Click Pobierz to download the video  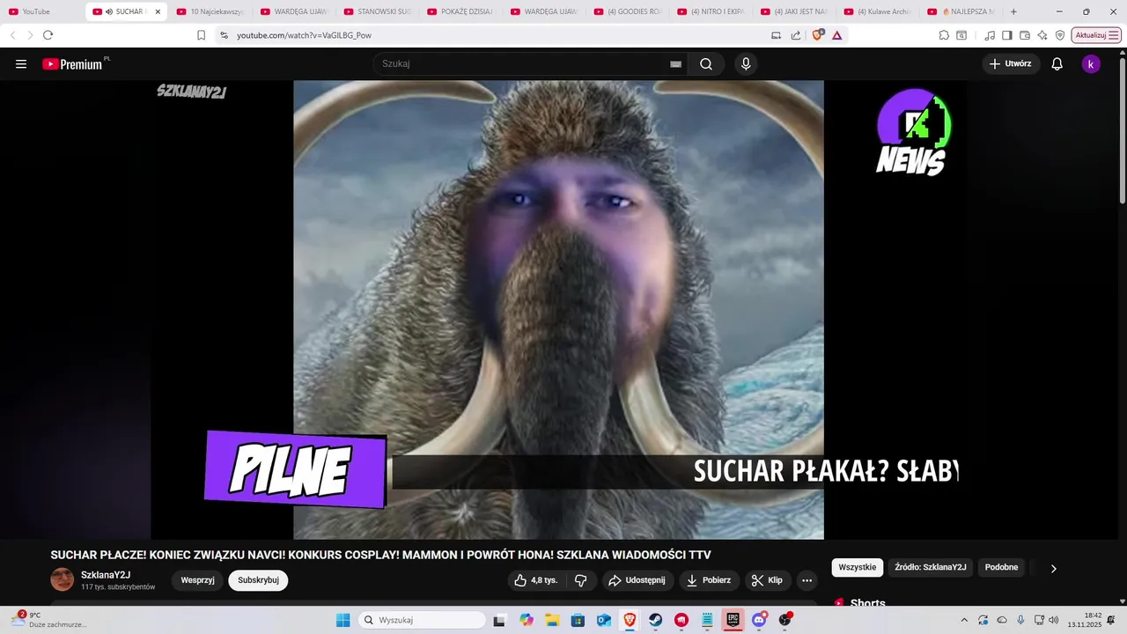click(x=710, y=580)
